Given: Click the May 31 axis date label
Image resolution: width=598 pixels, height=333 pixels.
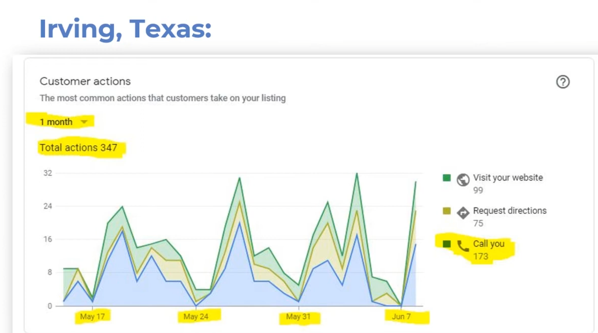Looking at the screenshot, I should [298, 317].
